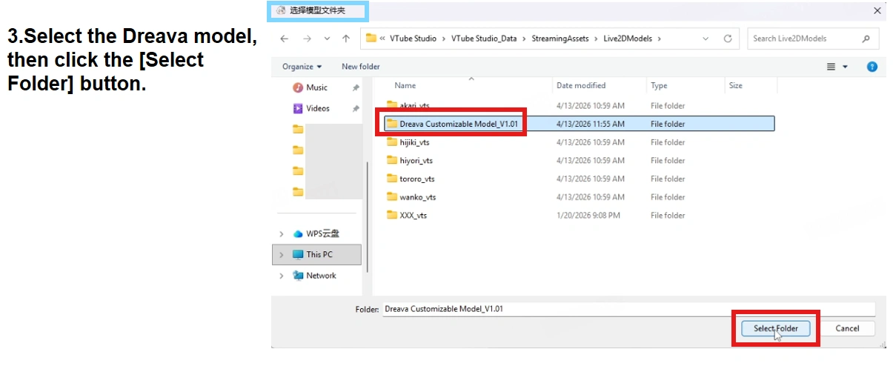The image size is (893, 369).
Task: Select Videos in the sidebar
Action: tap(318, 108)
